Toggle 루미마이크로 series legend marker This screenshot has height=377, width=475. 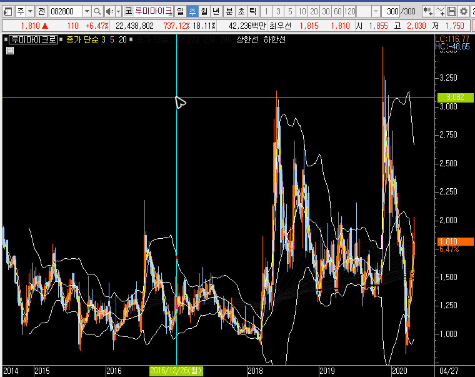(x=6, y=39)
